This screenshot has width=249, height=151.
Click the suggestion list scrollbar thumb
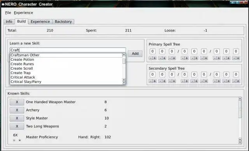coord(124,61)
